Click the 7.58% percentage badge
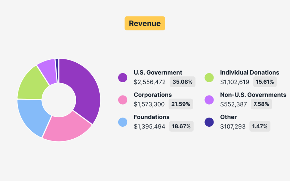The height and width of the screenshot is (181, 290). [261, 104]
